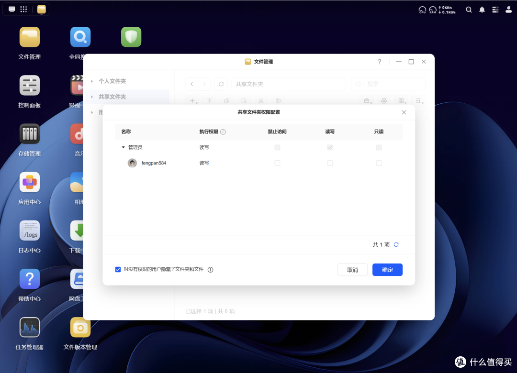The height and width of the screenshot is (373, 517).
Task: Close the 共享文件夹权限配置 dialog
Action: click(404, 112)
